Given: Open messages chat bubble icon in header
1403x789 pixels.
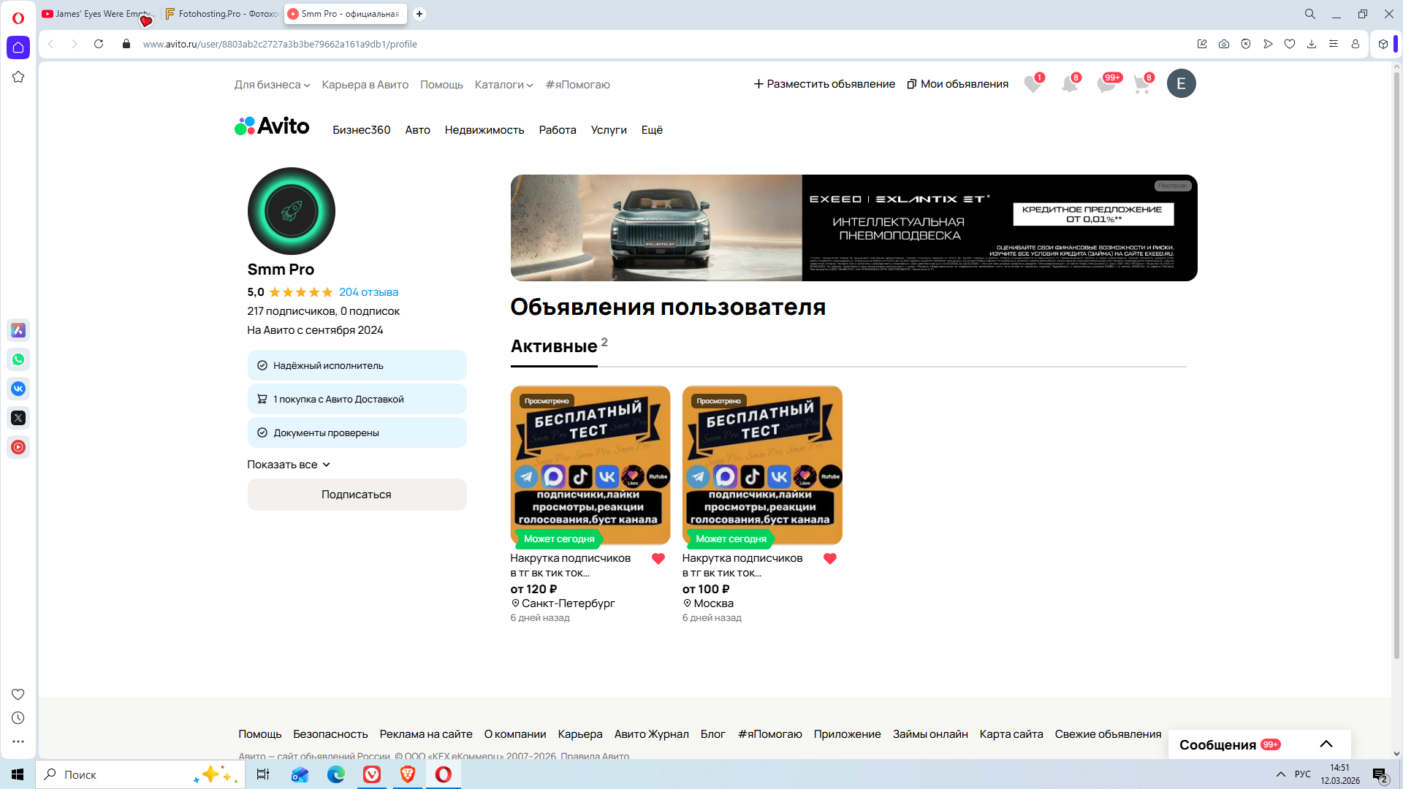Looking at the screenshot, I should [x=1106, y=85].
